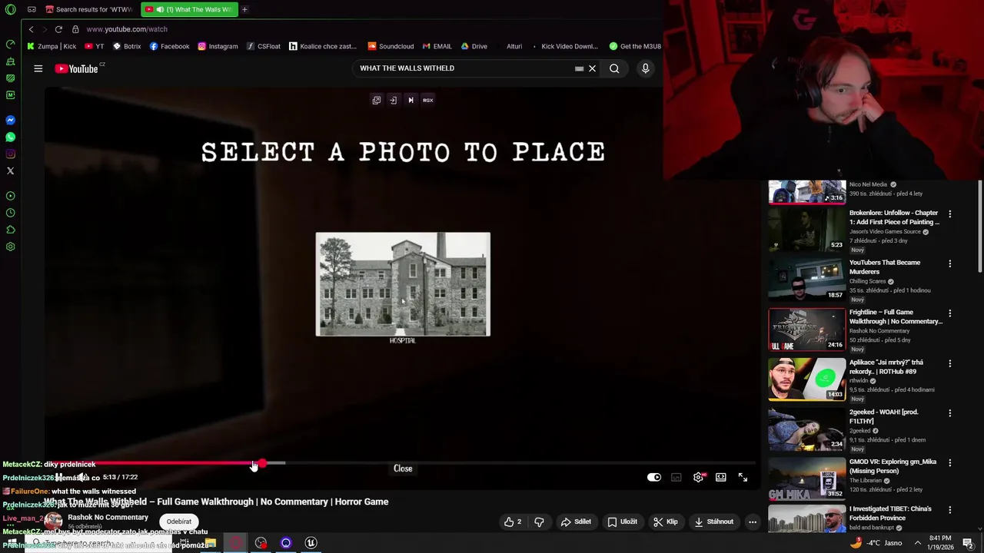Open the Rashok No Commentary channel
984x553 pixels.
tap(108, 518)
